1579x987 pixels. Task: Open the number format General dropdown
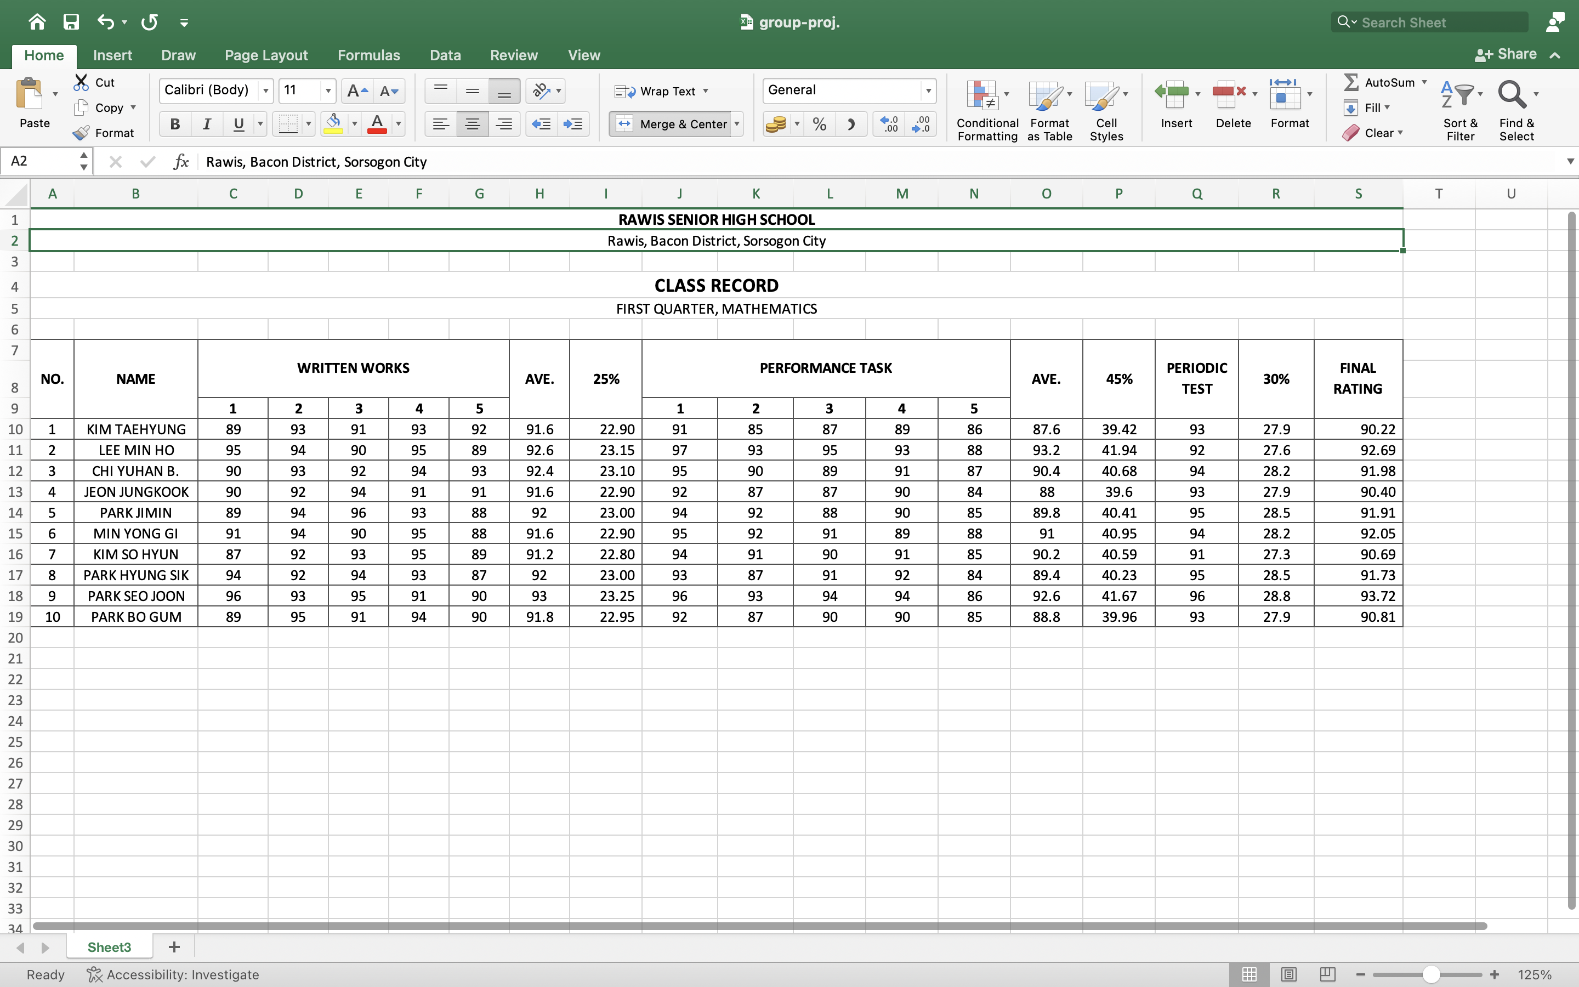pyautogui.click(x=928, y=90)
